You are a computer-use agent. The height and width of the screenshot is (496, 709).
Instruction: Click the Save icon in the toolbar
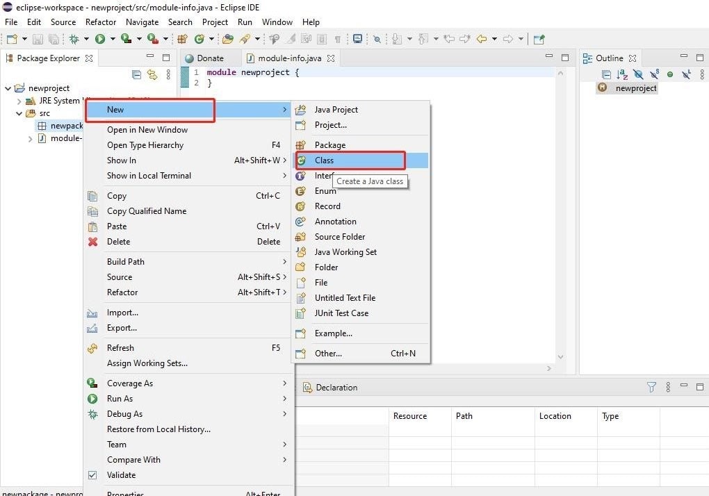[x=38, y=39]
